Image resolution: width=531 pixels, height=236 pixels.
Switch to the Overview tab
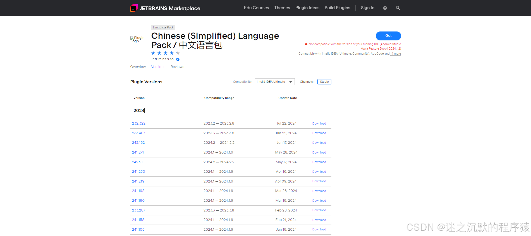[x=138, y=67]
